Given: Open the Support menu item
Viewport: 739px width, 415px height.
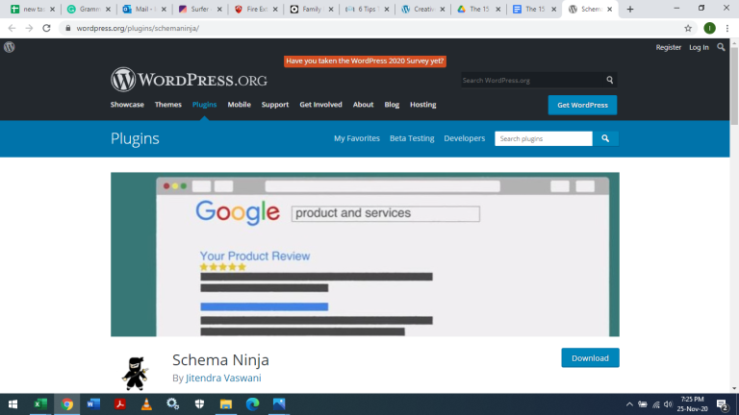Looking at the screenshot, I should click(x=275, y=105).
